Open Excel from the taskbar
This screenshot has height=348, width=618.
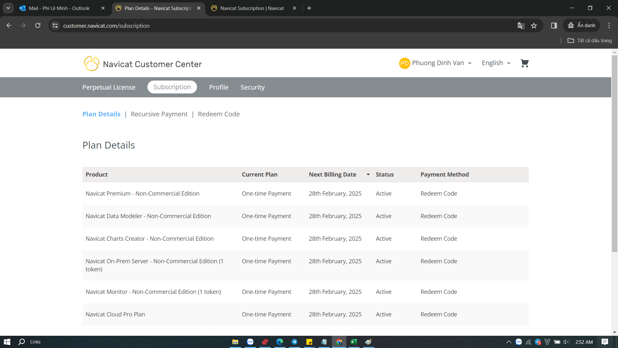[354, 342]
